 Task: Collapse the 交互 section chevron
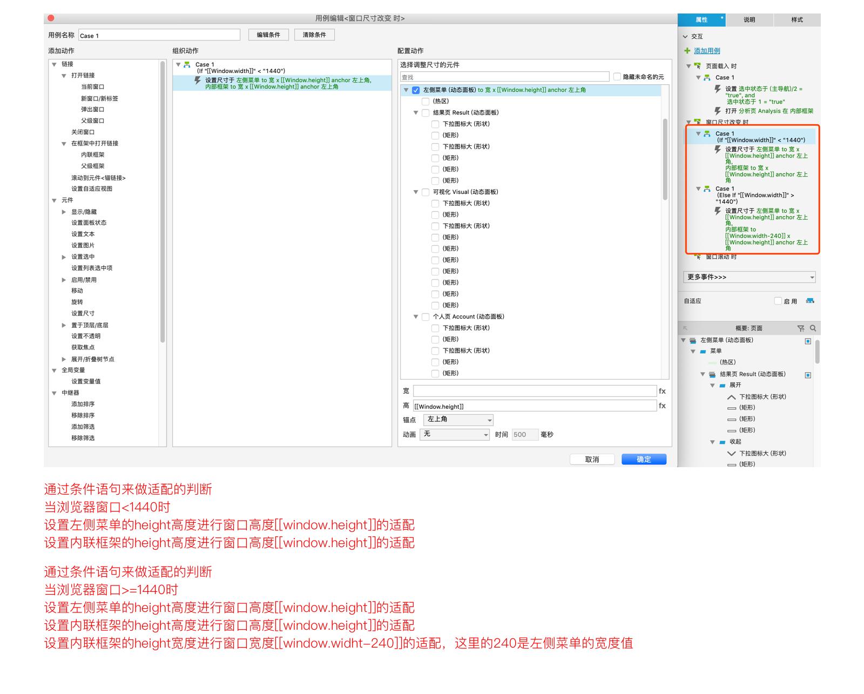685,37
